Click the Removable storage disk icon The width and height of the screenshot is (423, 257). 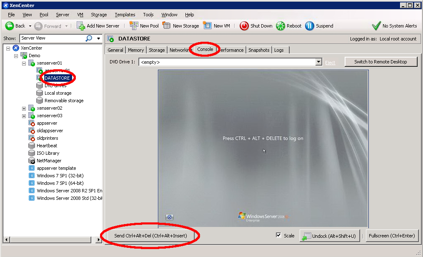click(x=40, y=101)
